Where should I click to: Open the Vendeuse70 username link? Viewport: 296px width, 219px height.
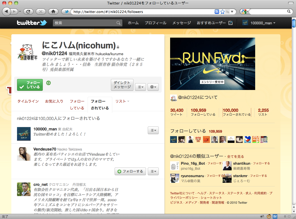coord(45,149)
